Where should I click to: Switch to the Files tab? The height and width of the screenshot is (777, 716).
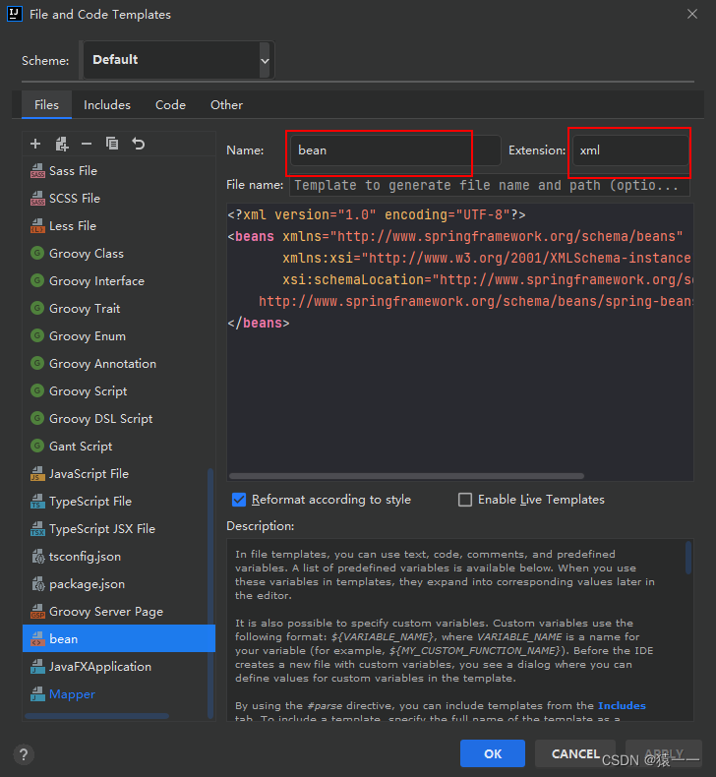[46, 104]
